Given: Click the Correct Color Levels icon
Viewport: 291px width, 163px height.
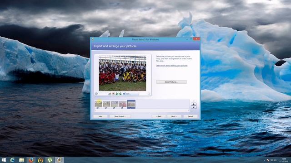Looking at the screenshot, I should point(110,94).
